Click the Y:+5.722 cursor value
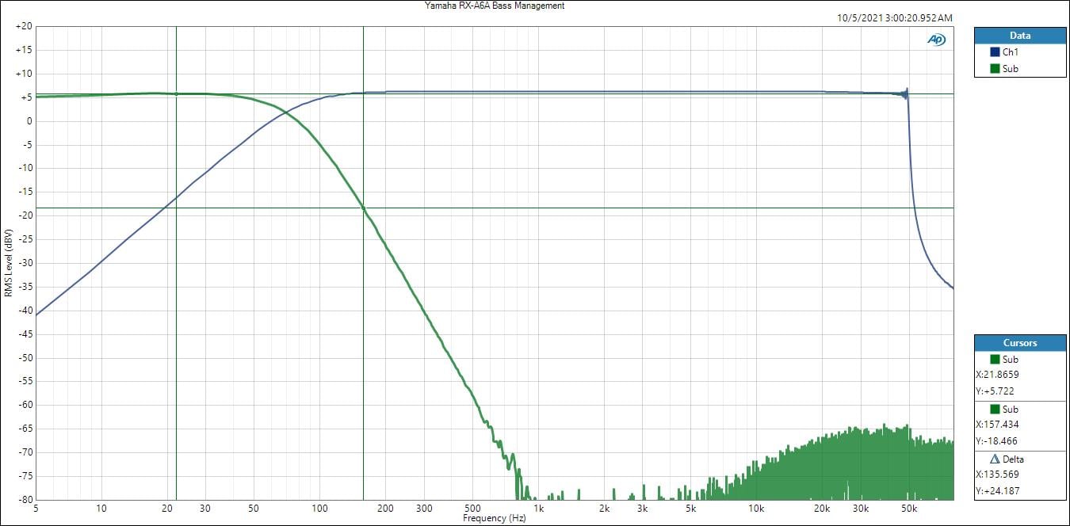This screenshot has width=1070, height=526. click(995, 391)
